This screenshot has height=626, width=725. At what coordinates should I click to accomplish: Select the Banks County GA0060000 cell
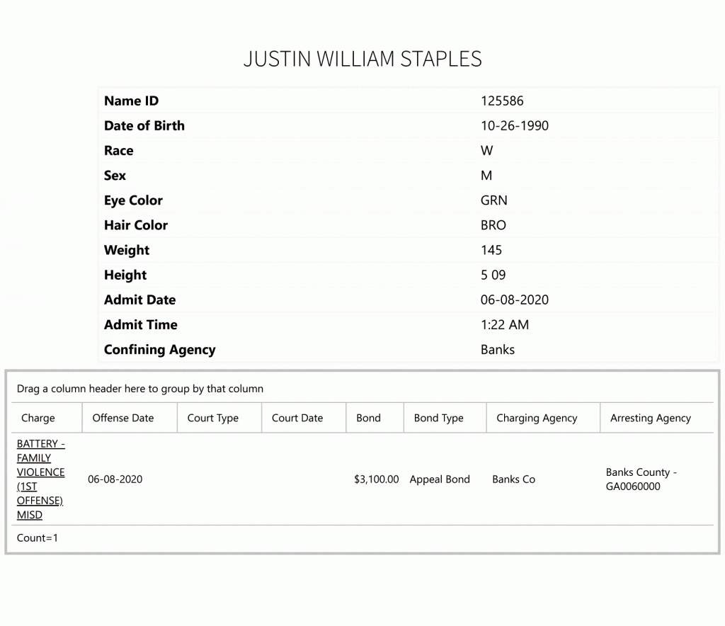click(641, 479)
